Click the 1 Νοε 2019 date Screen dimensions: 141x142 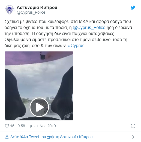click(46, 126)
